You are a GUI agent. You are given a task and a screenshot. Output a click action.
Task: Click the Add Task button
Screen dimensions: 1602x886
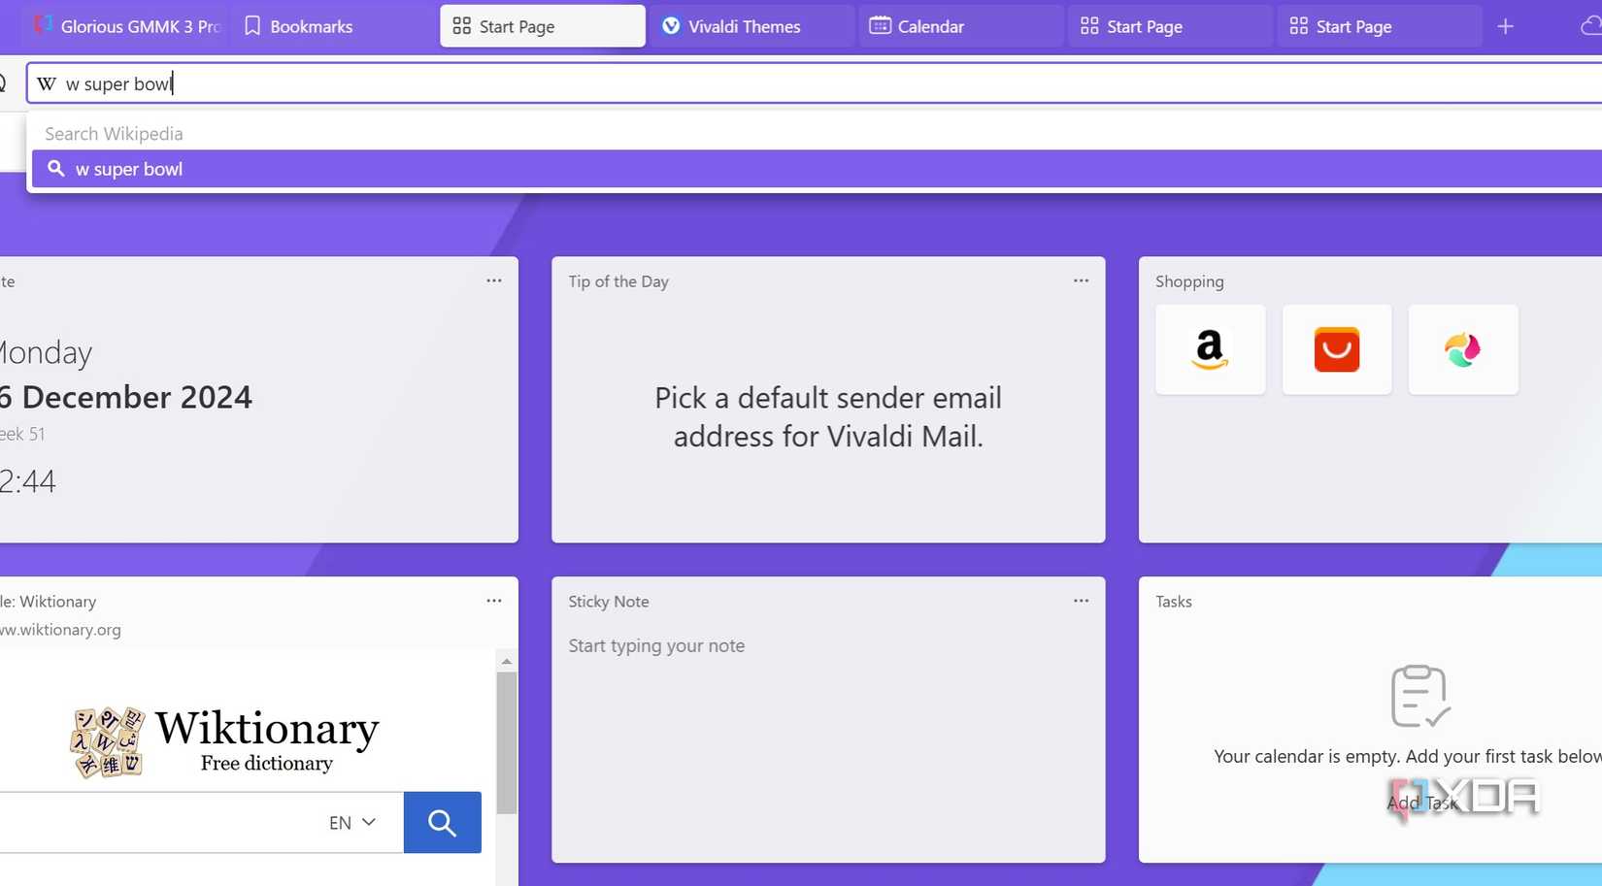pyautogui.click(x=1421, y=803)
